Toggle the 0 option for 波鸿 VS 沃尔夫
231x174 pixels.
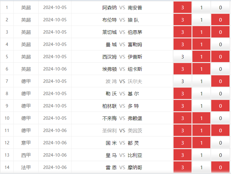point(220,81)
